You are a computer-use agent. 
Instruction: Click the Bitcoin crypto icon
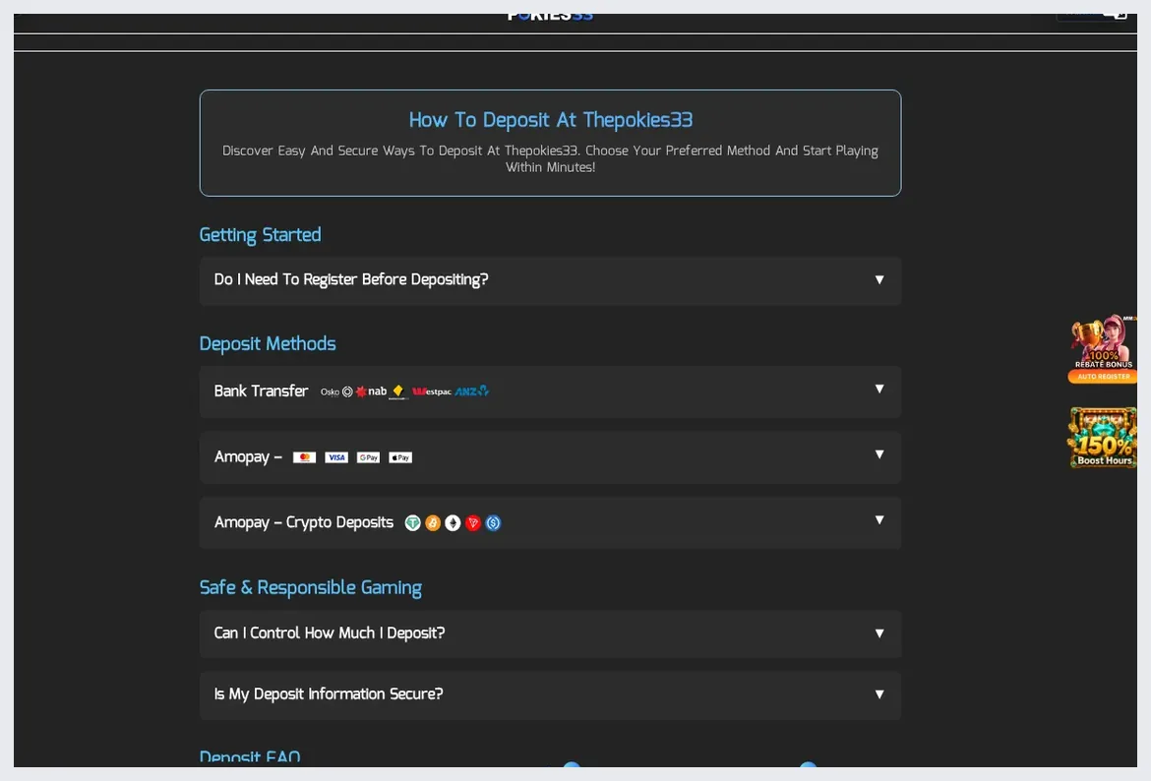pyautogui.click(x=433, y=522)
